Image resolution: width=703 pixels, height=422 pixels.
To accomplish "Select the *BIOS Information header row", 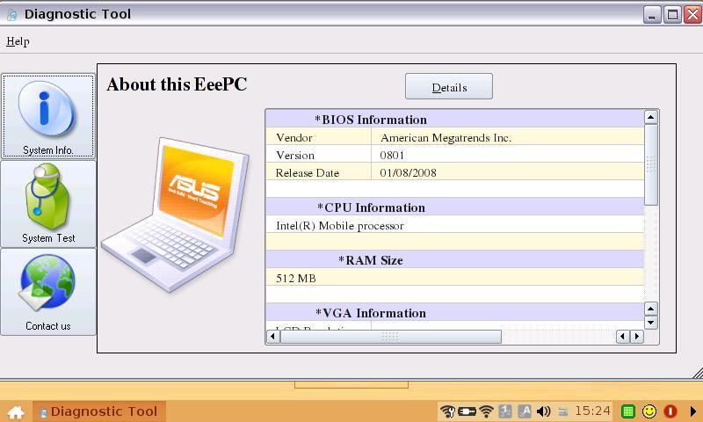I will click(454, 120).
